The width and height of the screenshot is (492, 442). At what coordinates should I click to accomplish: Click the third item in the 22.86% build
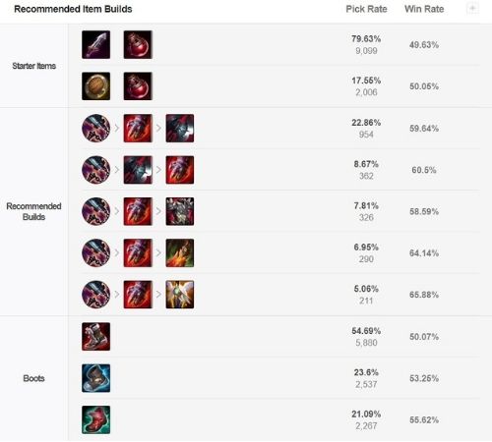coord(180,128)
